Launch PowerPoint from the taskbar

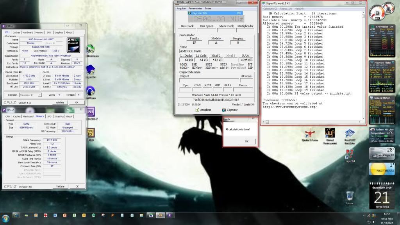(65, 215)
